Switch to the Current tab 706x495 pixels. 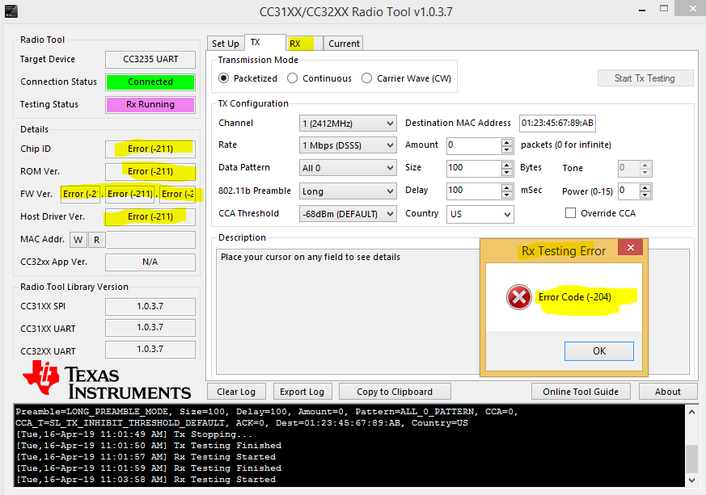[344, 44]
